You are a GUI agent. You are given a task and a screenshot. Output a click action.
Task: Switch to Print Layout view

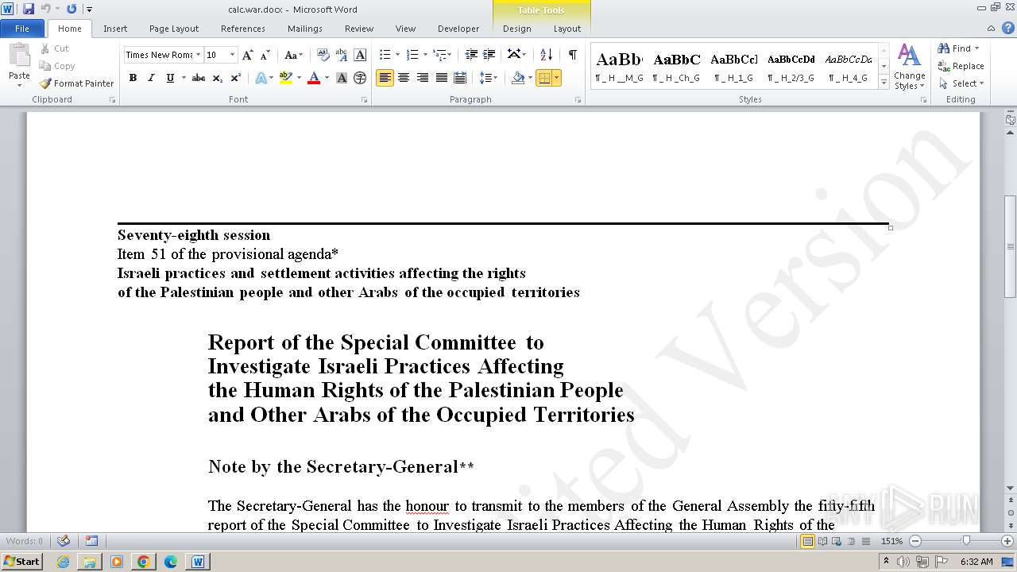click(807, 541)
